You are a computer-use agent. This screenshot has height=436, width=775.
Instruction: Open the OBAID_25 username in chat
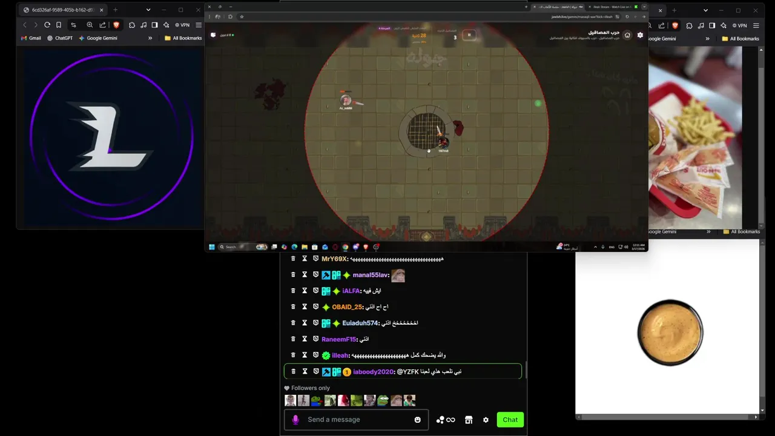(347, 307)
